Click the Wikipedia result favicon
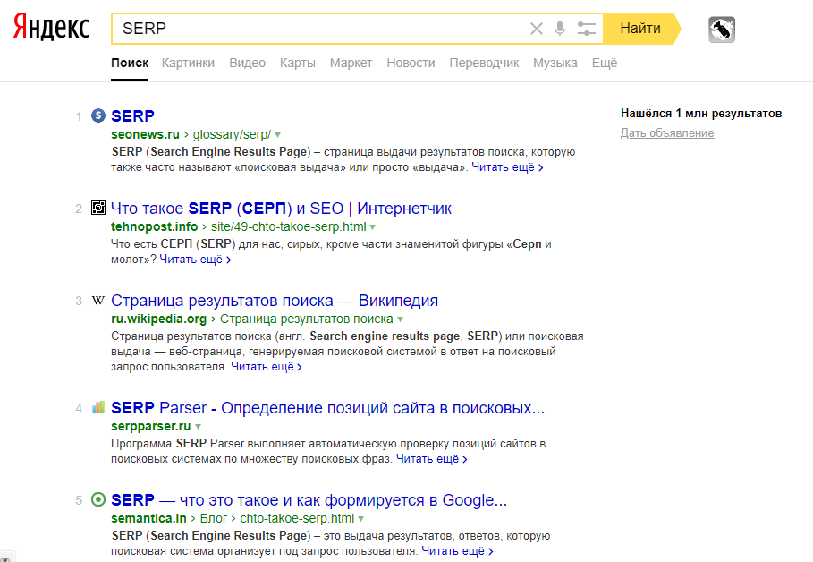Screen dimensions: 813x562 tap(98, 301)
